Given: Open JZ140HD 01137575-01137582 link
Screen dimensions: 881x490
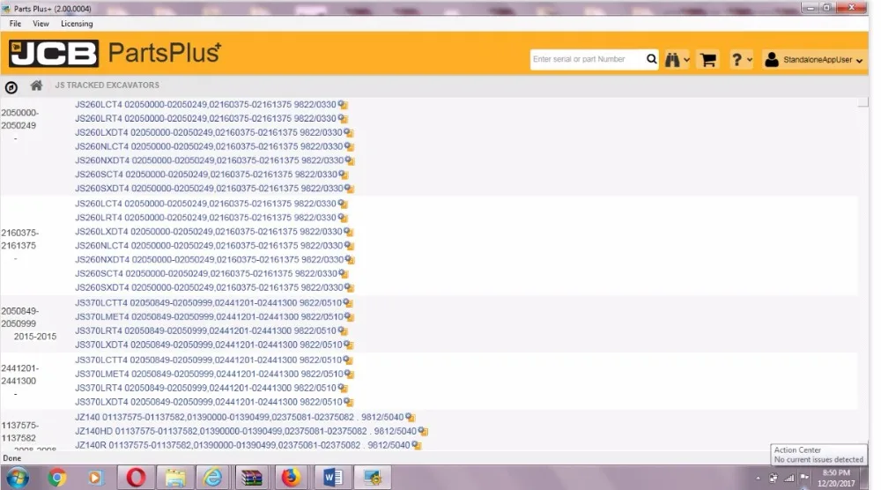Looking at the screenshot, I should [x=246, y=432].
